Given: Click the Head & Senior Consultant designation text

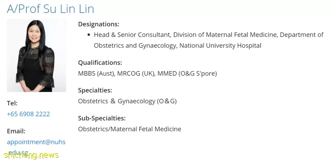Looking at the screenshot, I should (132, 35).
